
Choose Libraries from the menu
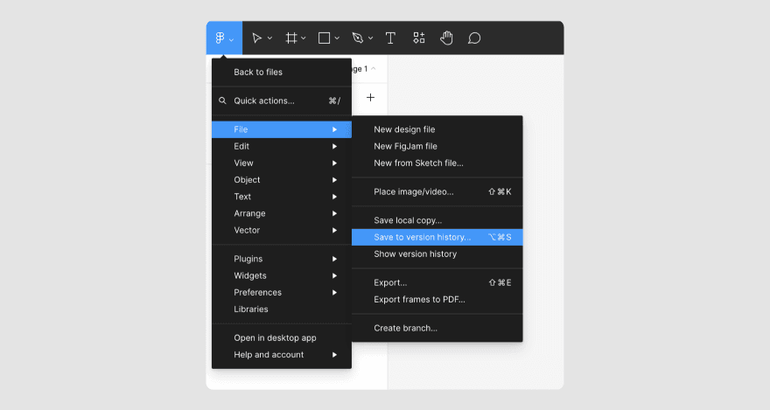pyautogui.click(x=282, y=309)
